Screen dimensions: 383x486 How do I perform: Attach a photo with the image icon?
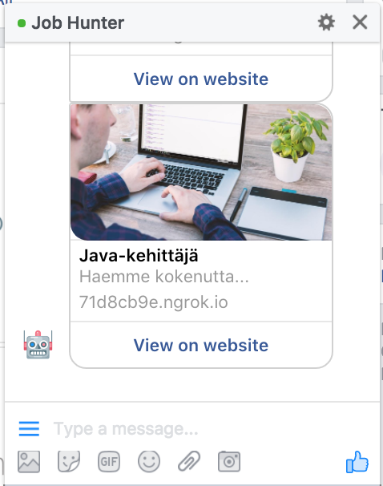click(29, 461)
